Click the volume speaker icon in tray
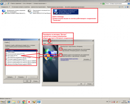 click(x=119, y=102)
